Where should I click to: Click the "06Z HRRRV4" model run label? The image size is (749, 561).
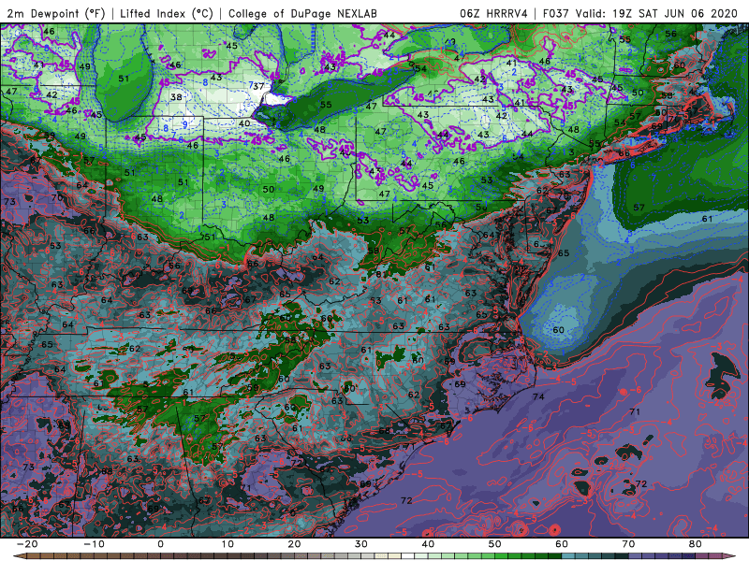pyautogui.click(x=493, y=13)
